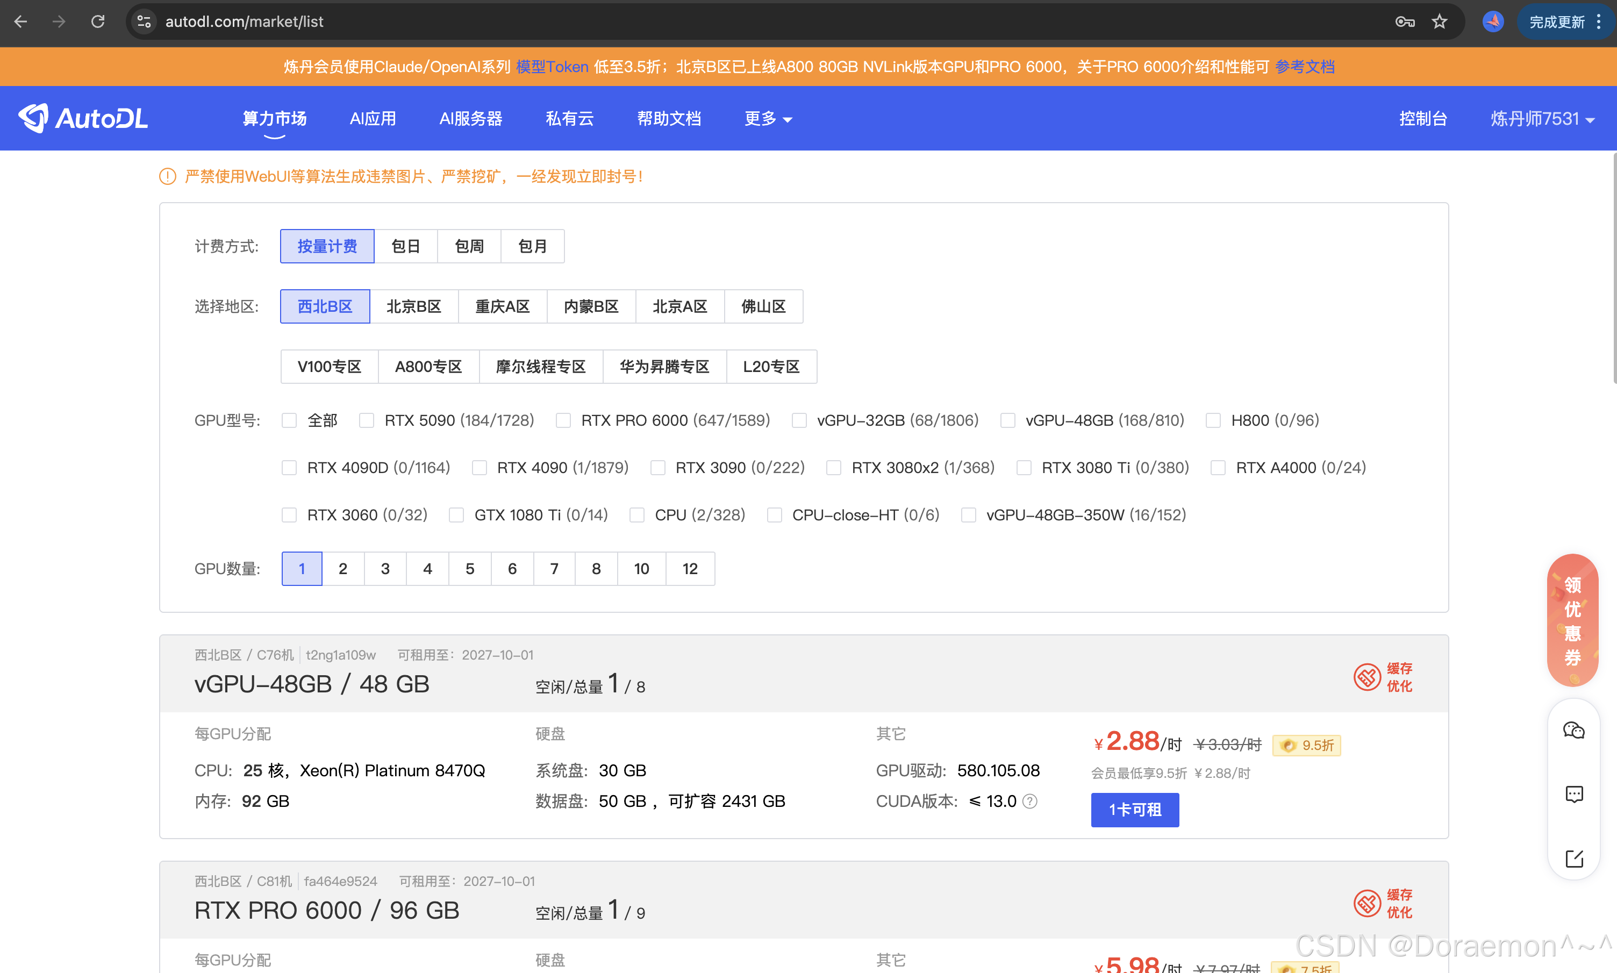
Task: Expand the 更多 navigation dropdown
Action: pos(768,119)
